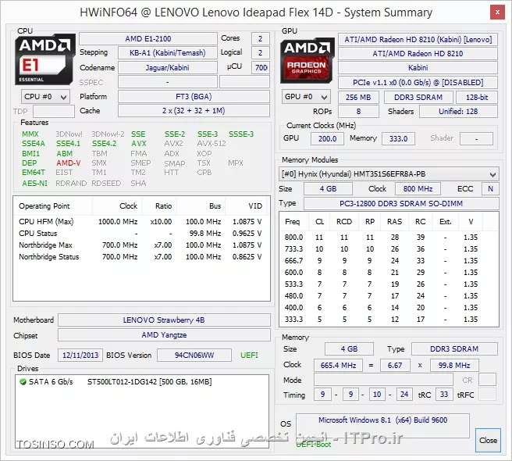The width and height of the screenshot is (512, 461).
Task: Click the BIOS version 94CN06WW field
Action: coord(194,356)
